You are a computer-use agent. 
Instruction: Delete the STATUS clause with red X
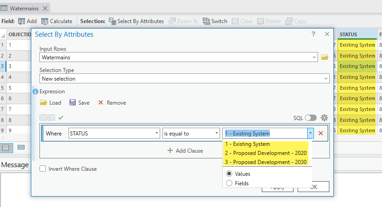click(321, 133)
